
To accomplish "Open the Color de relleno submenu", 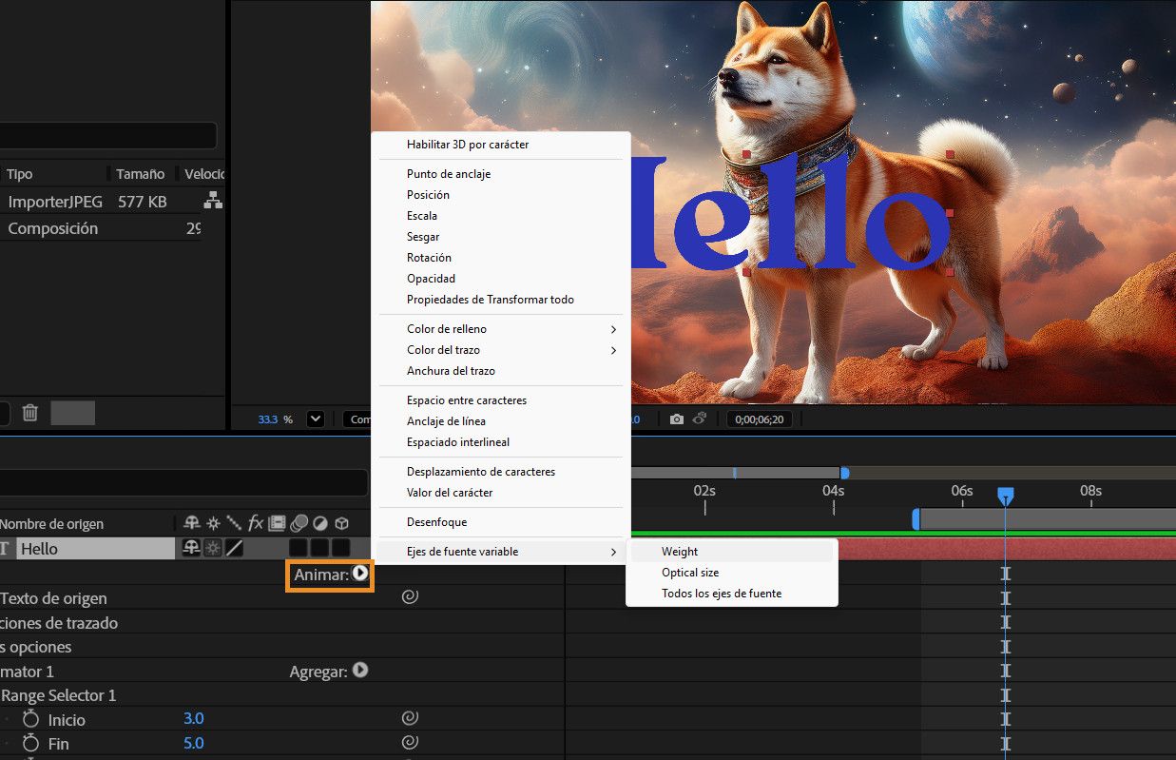I will point(500,329).
